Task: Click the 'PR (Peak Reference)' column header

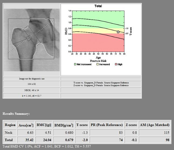Action: click(x=107, y=125)
